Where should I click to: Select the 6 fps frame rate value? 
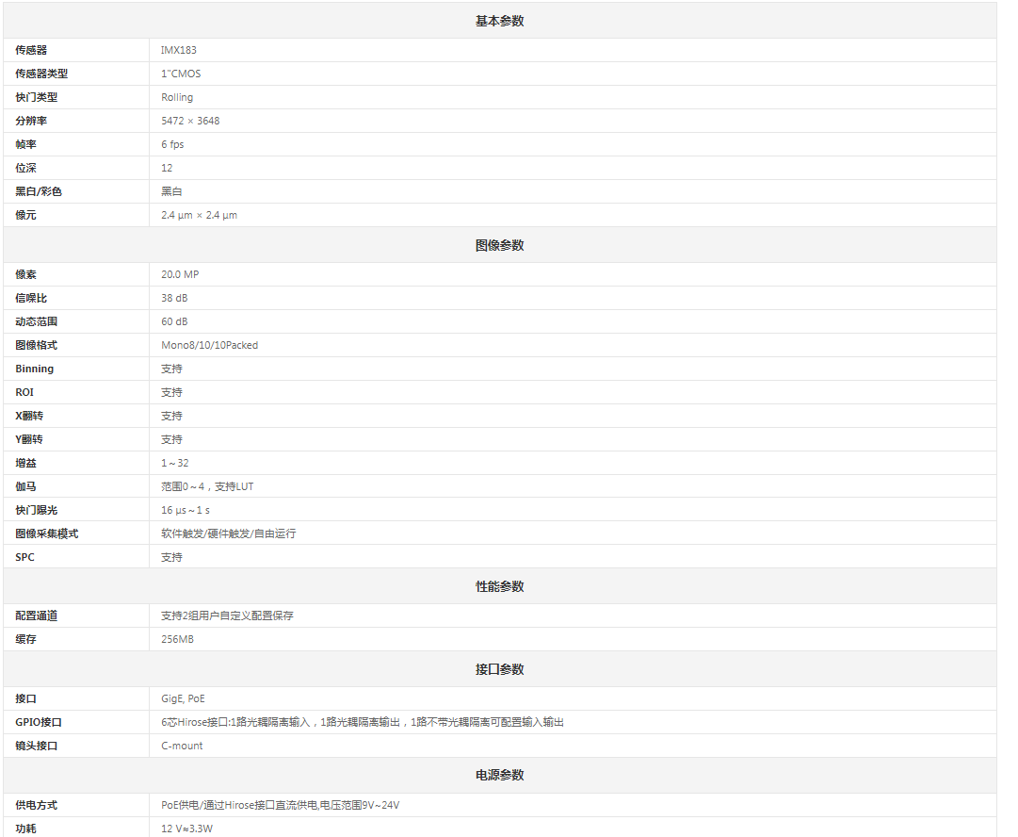coord(172,144)
